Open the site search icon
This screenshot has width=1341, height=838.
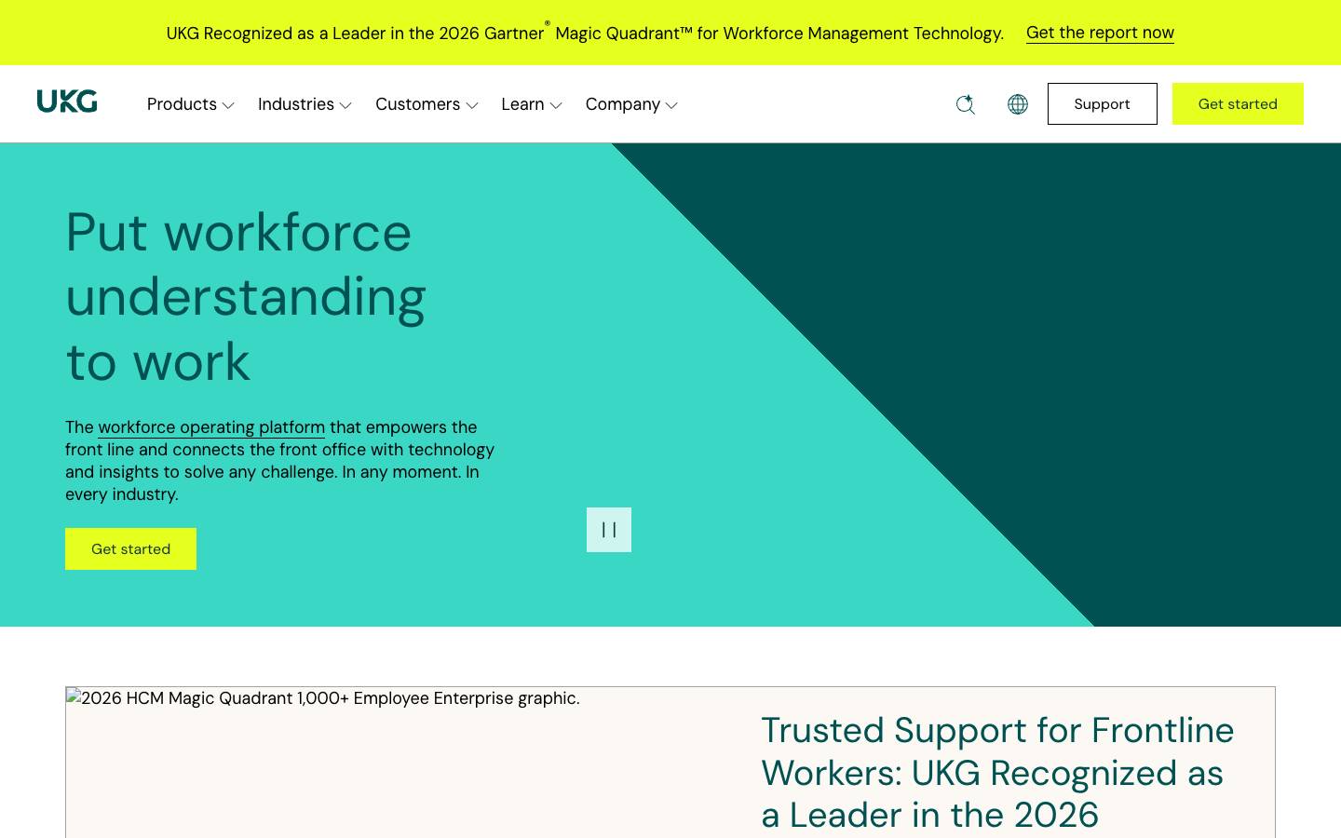click(x=966, y=104)
